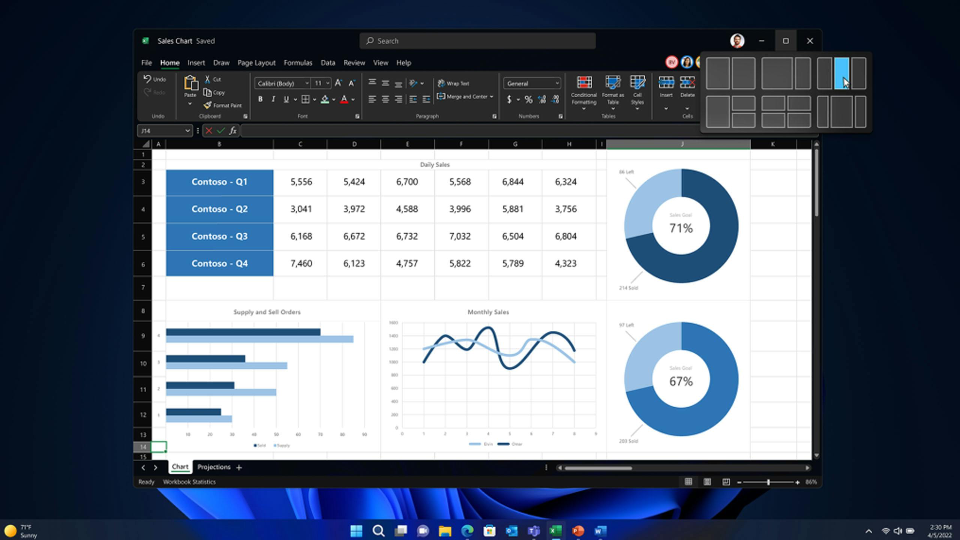Switch to the Projections sheet tab

214,467
